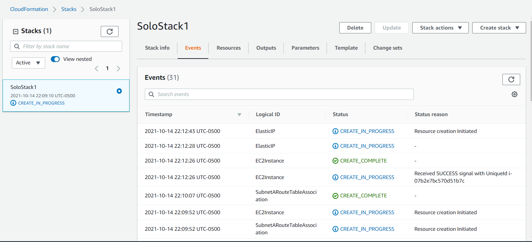Click the search icon in Search events
Screen dimensions: 532x242
(x=151, y=94)
